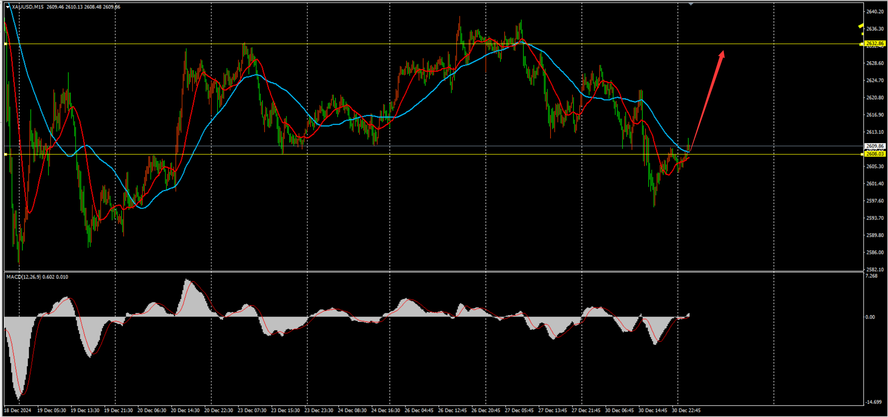Click the 2636.30 price scale value
The width and height of the screenshot is (888, 417).
pyautogui.click(x=875, y=29)
